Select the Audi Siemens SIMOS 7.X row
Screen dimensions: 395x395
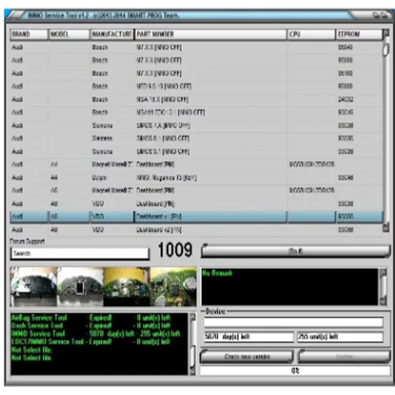196,126
